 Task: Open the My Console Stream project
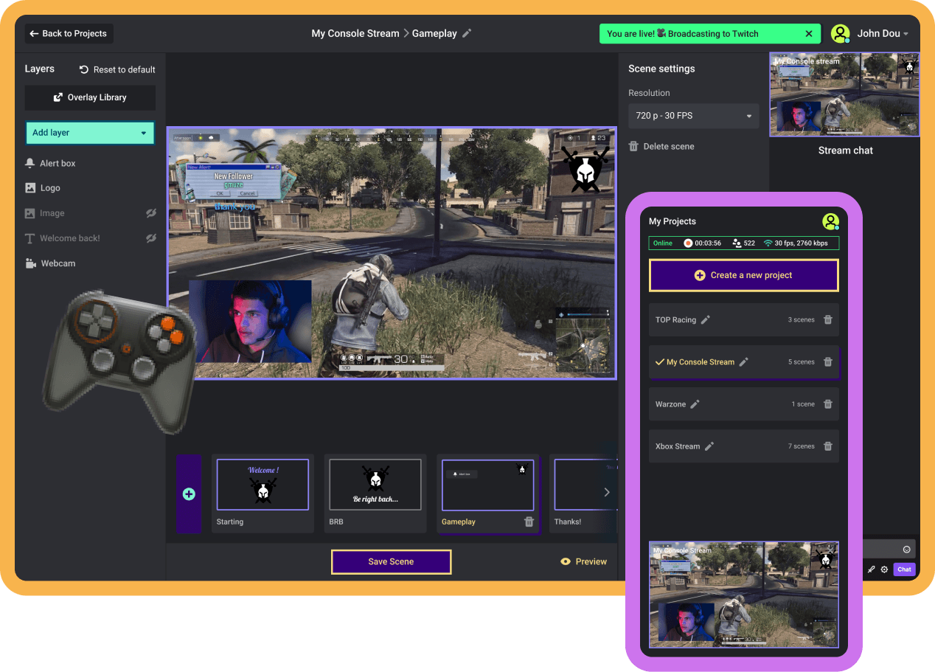(744, 362)
